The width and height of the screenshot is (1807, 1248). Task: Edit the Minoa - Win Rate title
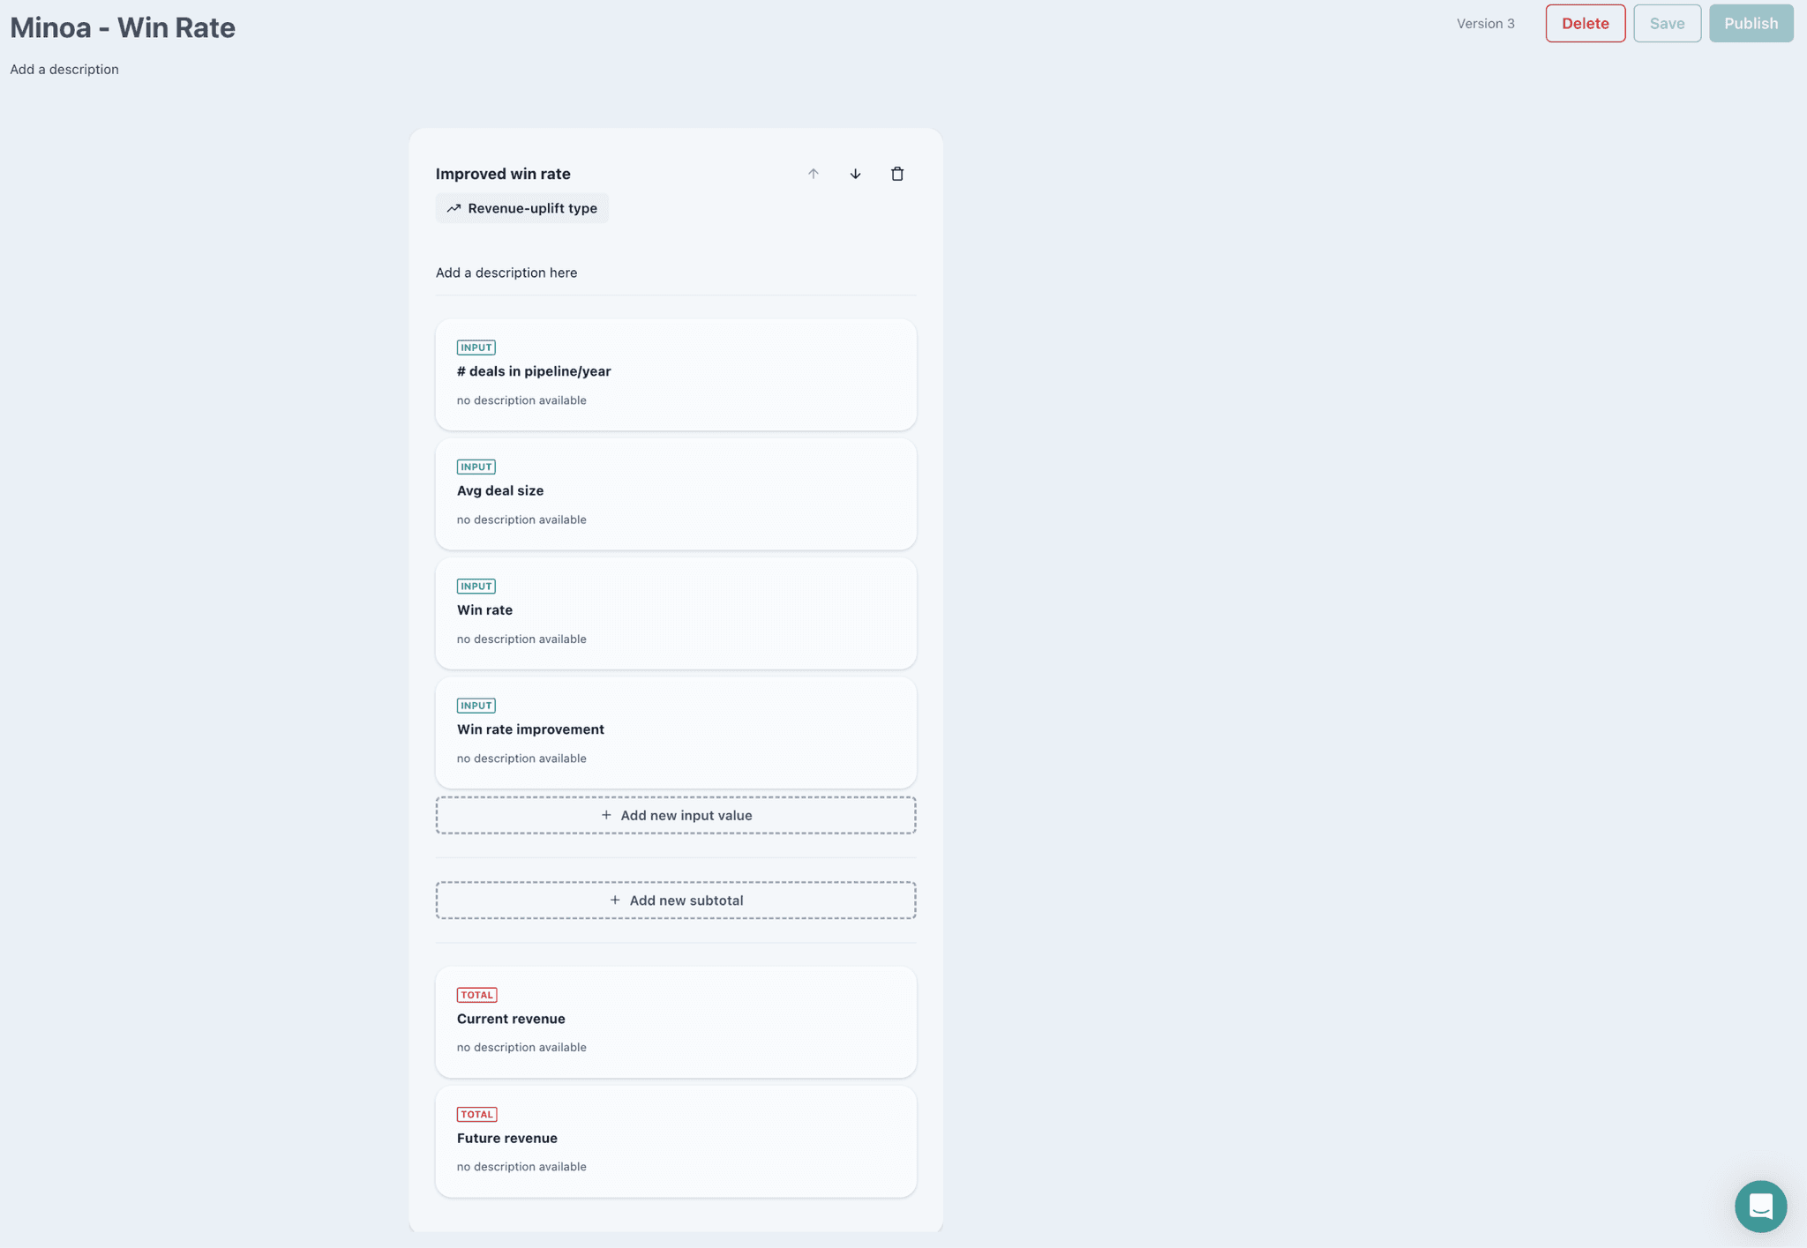tap(123, 27)
